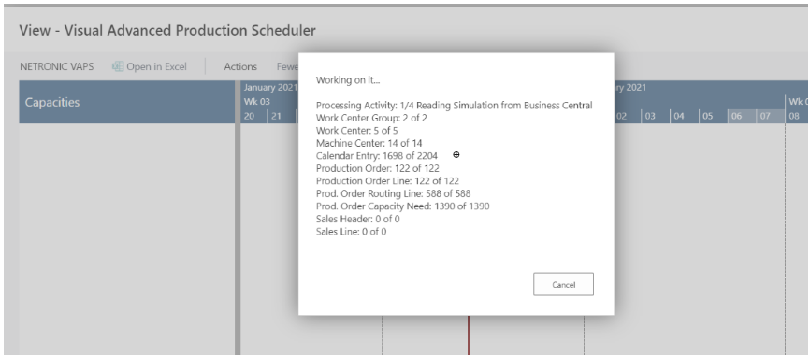Select day 05 in the February timescale
The image size is (810, 356).
click(x=707, y=116)
